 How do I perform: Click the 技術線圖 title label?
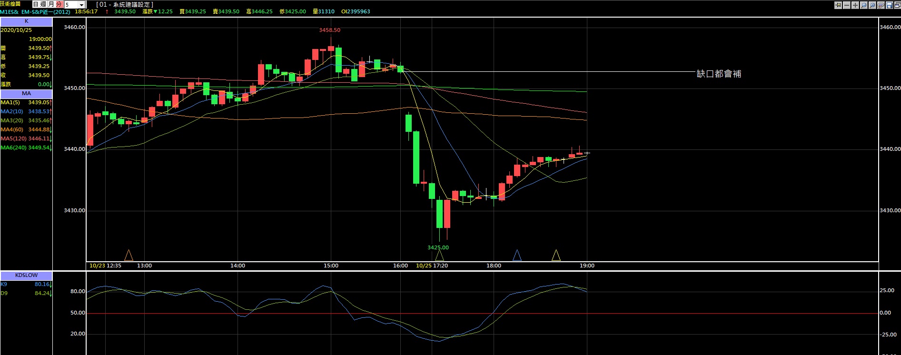[x=10, y=4]
